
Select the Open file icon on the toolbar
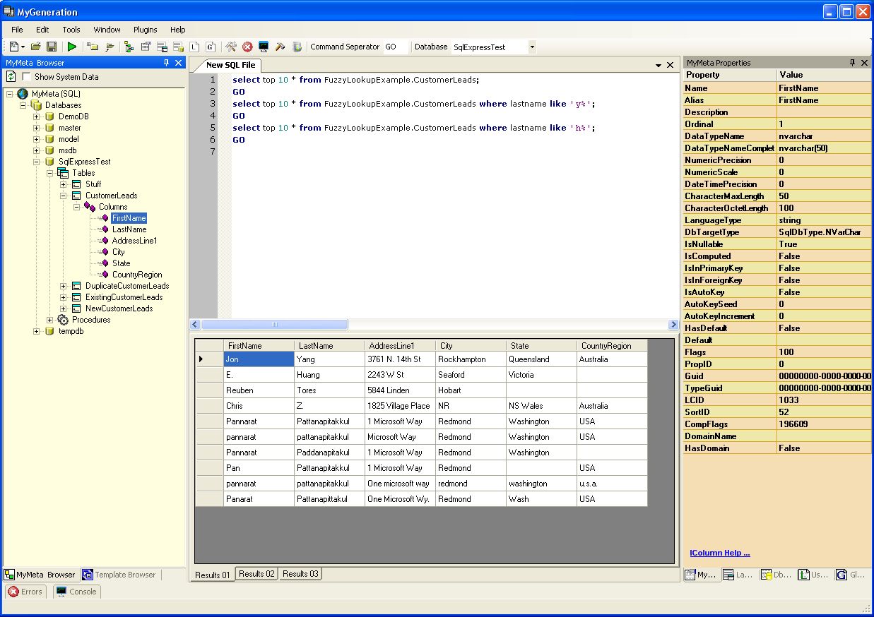[x=35, y=47]
